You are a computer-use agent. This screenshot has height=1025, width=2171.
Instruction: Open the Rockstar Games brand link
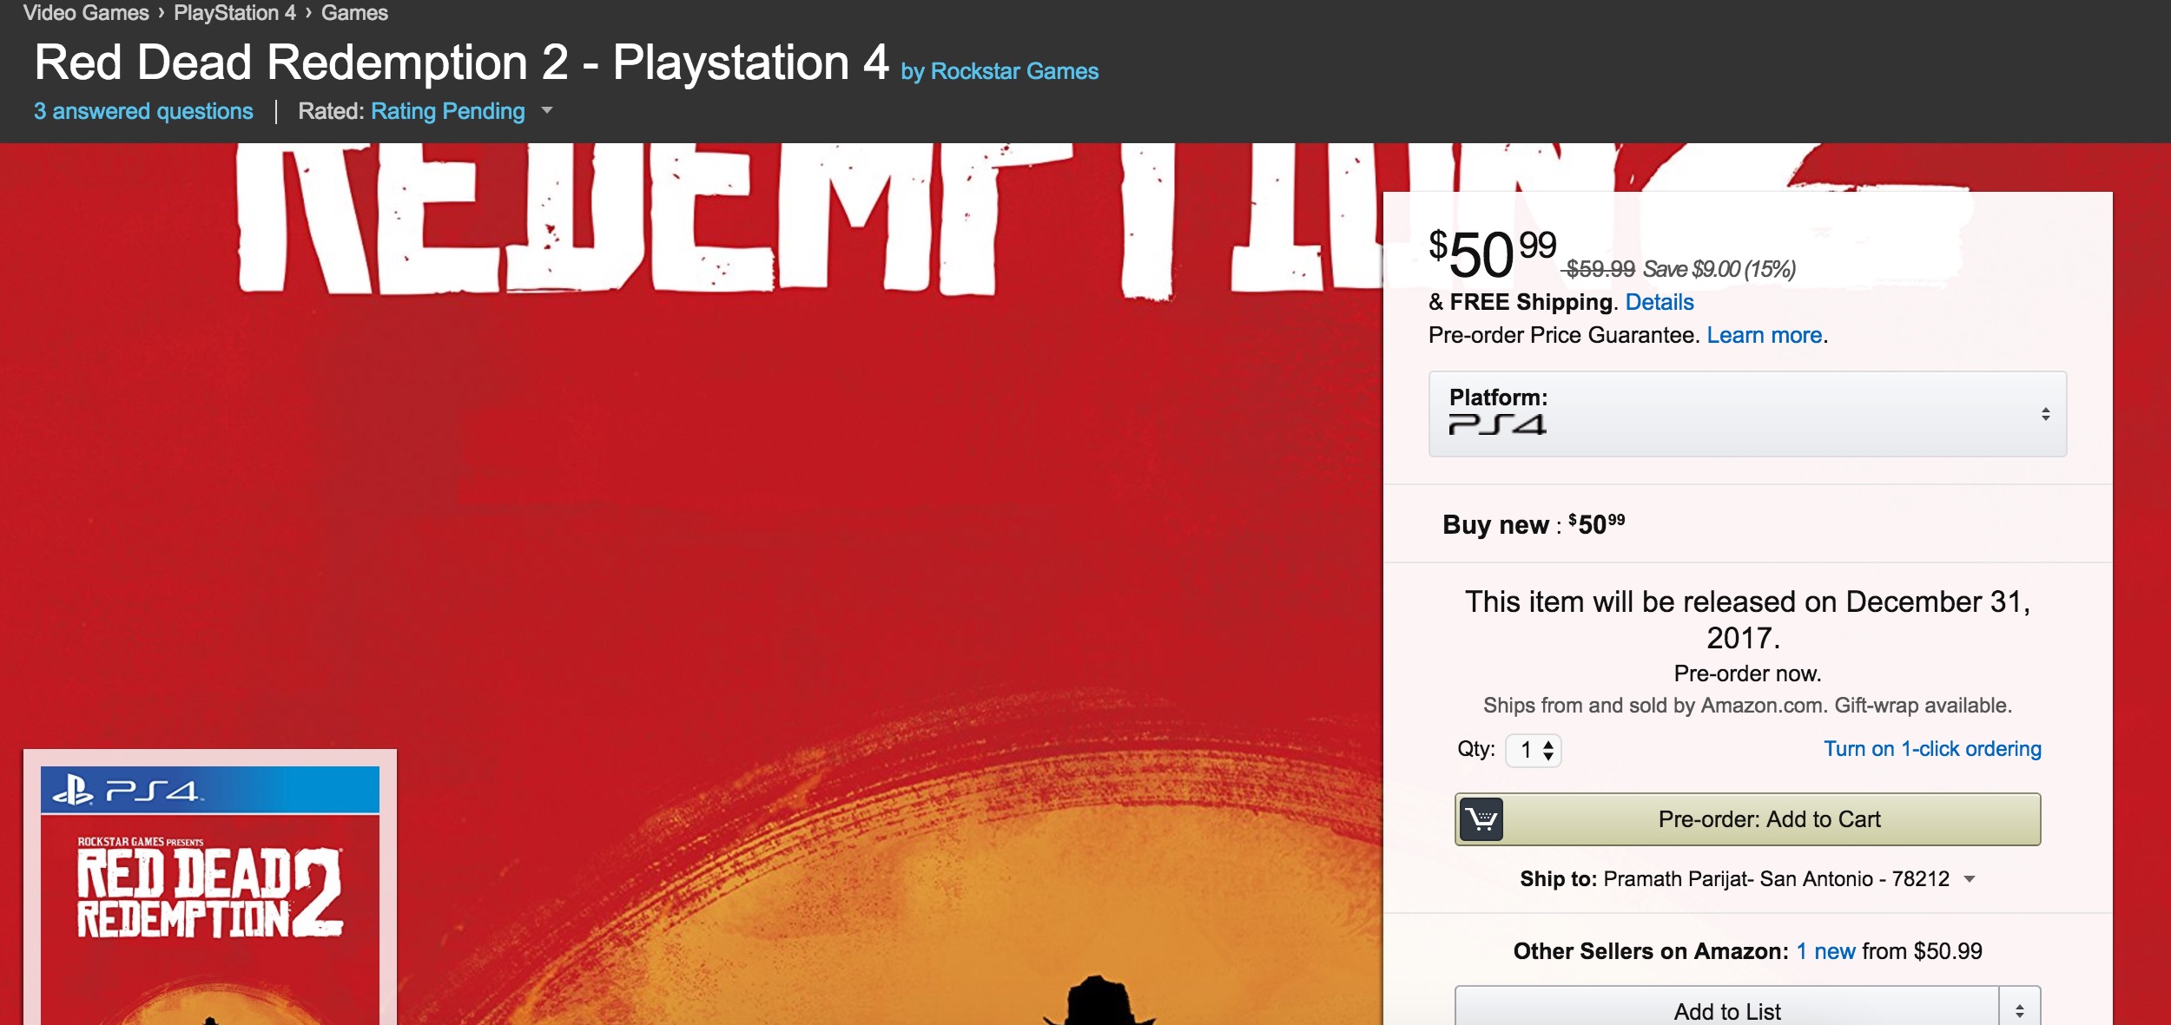click(x=1013, y=71)
